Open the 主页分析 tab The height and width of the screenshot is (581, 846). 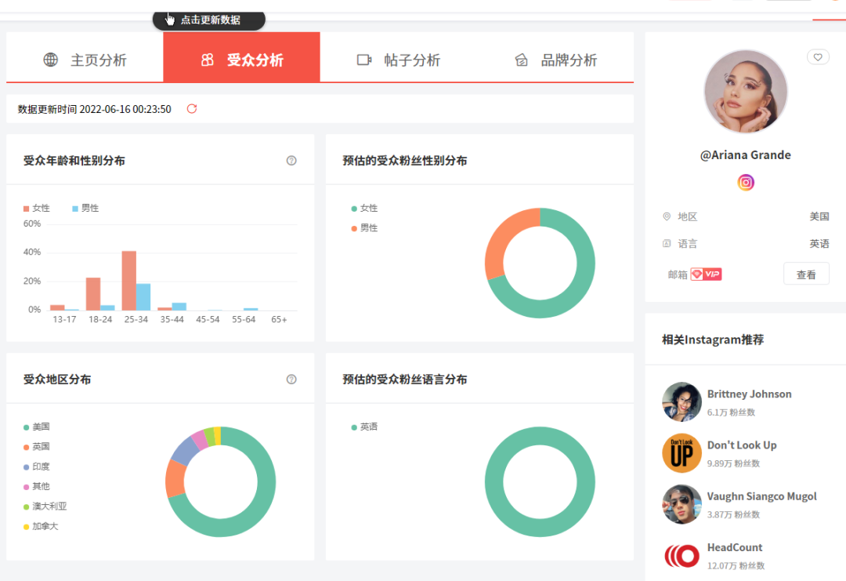85,57
